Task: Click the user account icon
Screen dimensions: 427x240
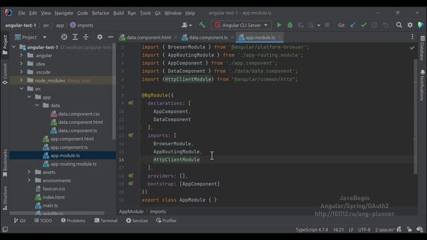Action: pyautogui.click(x=187, y=25)
